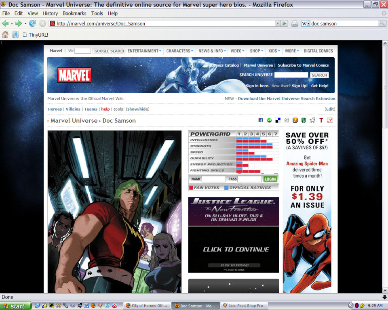The height and width of the screenshot is (310, 388).
Task: Expand the Characters navigation menu
Action: 179,51
